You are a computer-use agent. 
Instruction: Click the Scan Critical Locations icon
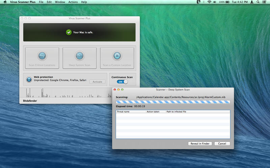pyautogui.click(x=42, y=56)
